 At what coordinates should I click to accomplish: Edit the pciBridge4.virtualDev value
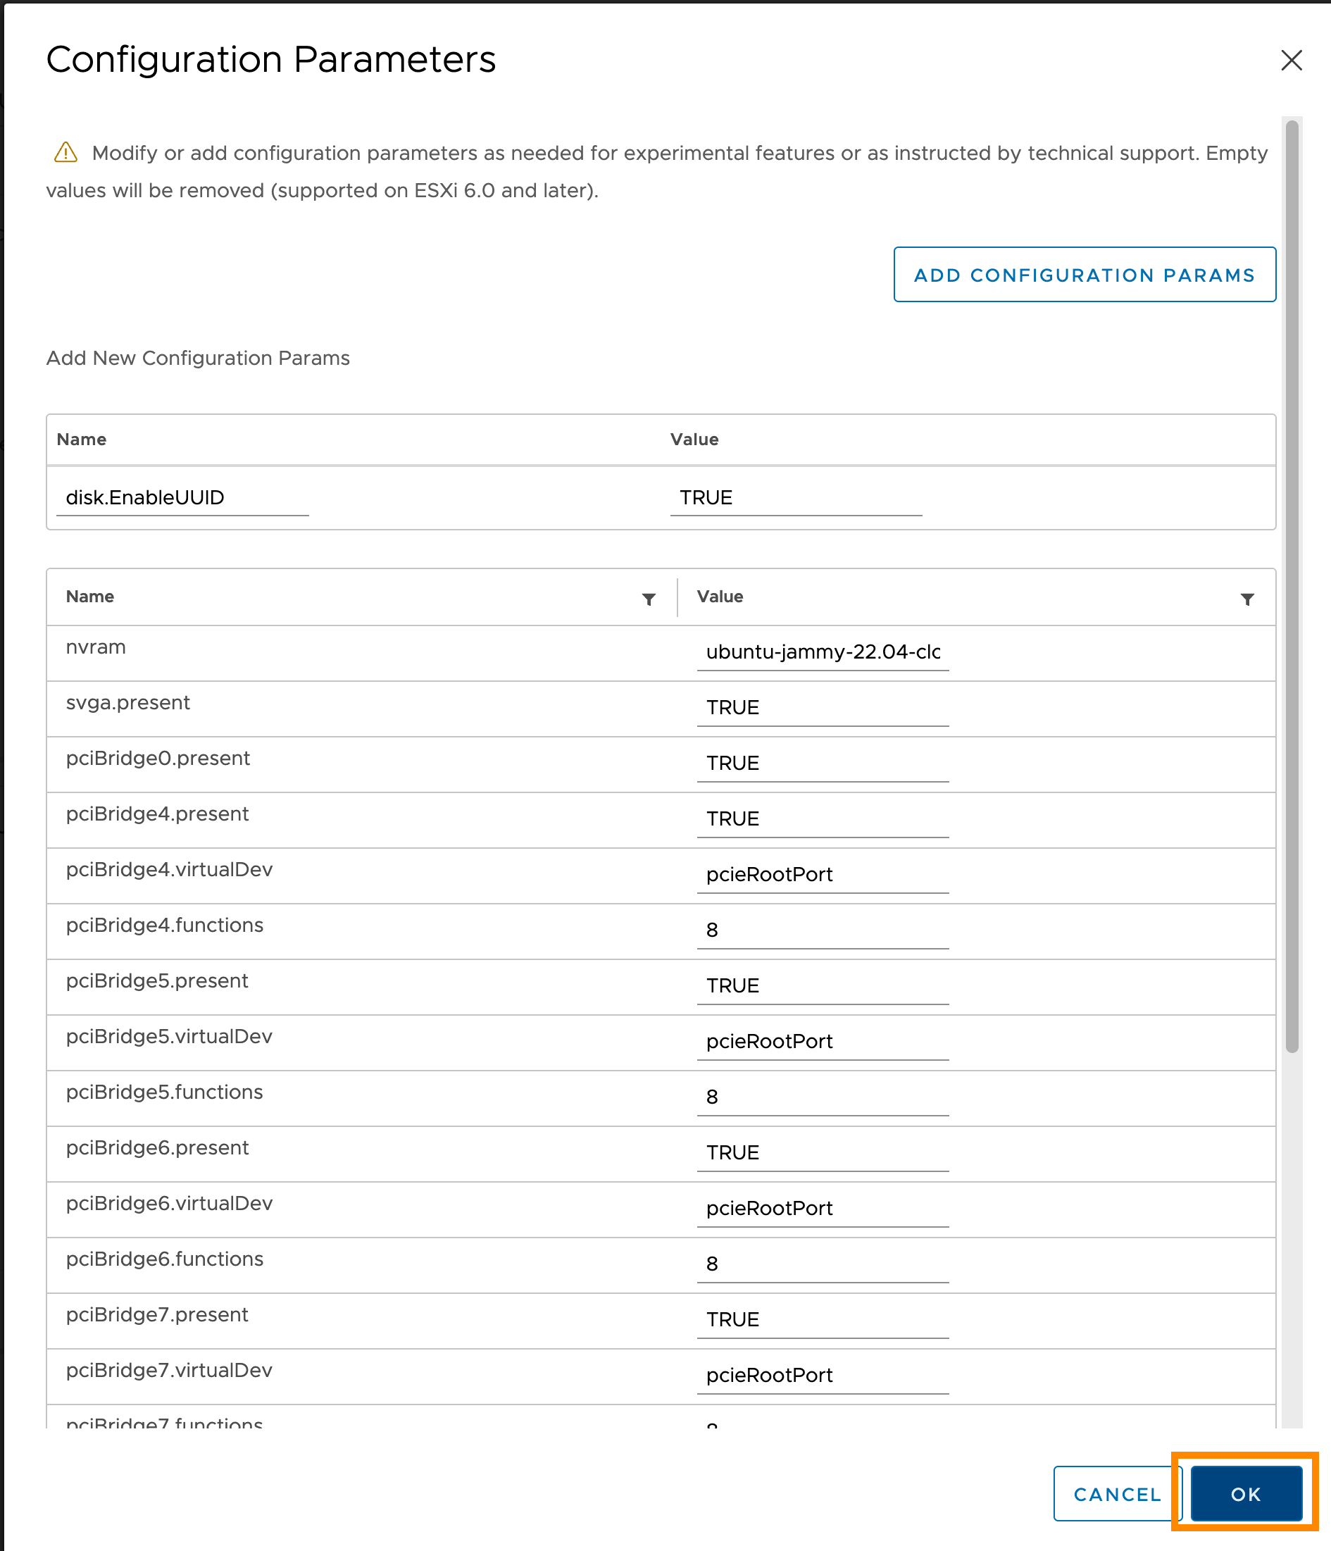tap(823, 874)
